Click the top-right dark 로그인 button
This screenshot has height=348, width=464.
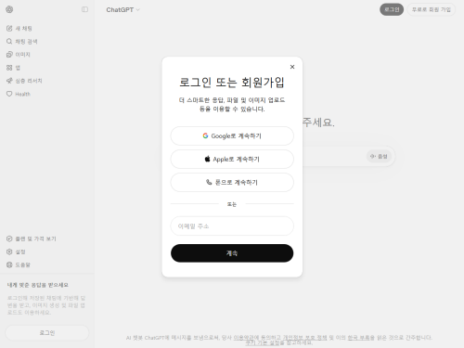392,9
